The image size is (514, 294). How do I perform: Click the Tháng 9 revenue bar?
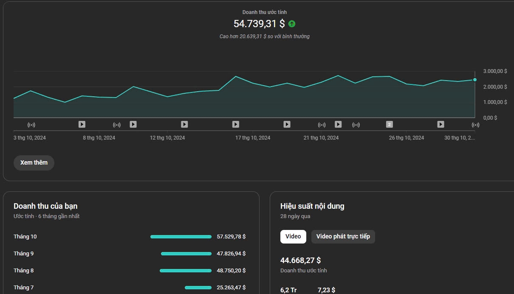[x=186, y=254]
